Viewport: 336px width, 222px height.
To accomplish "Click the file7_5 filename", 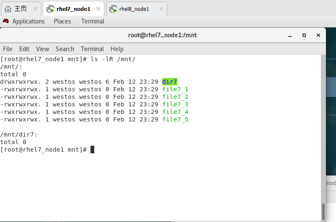I will click(175, 119).
